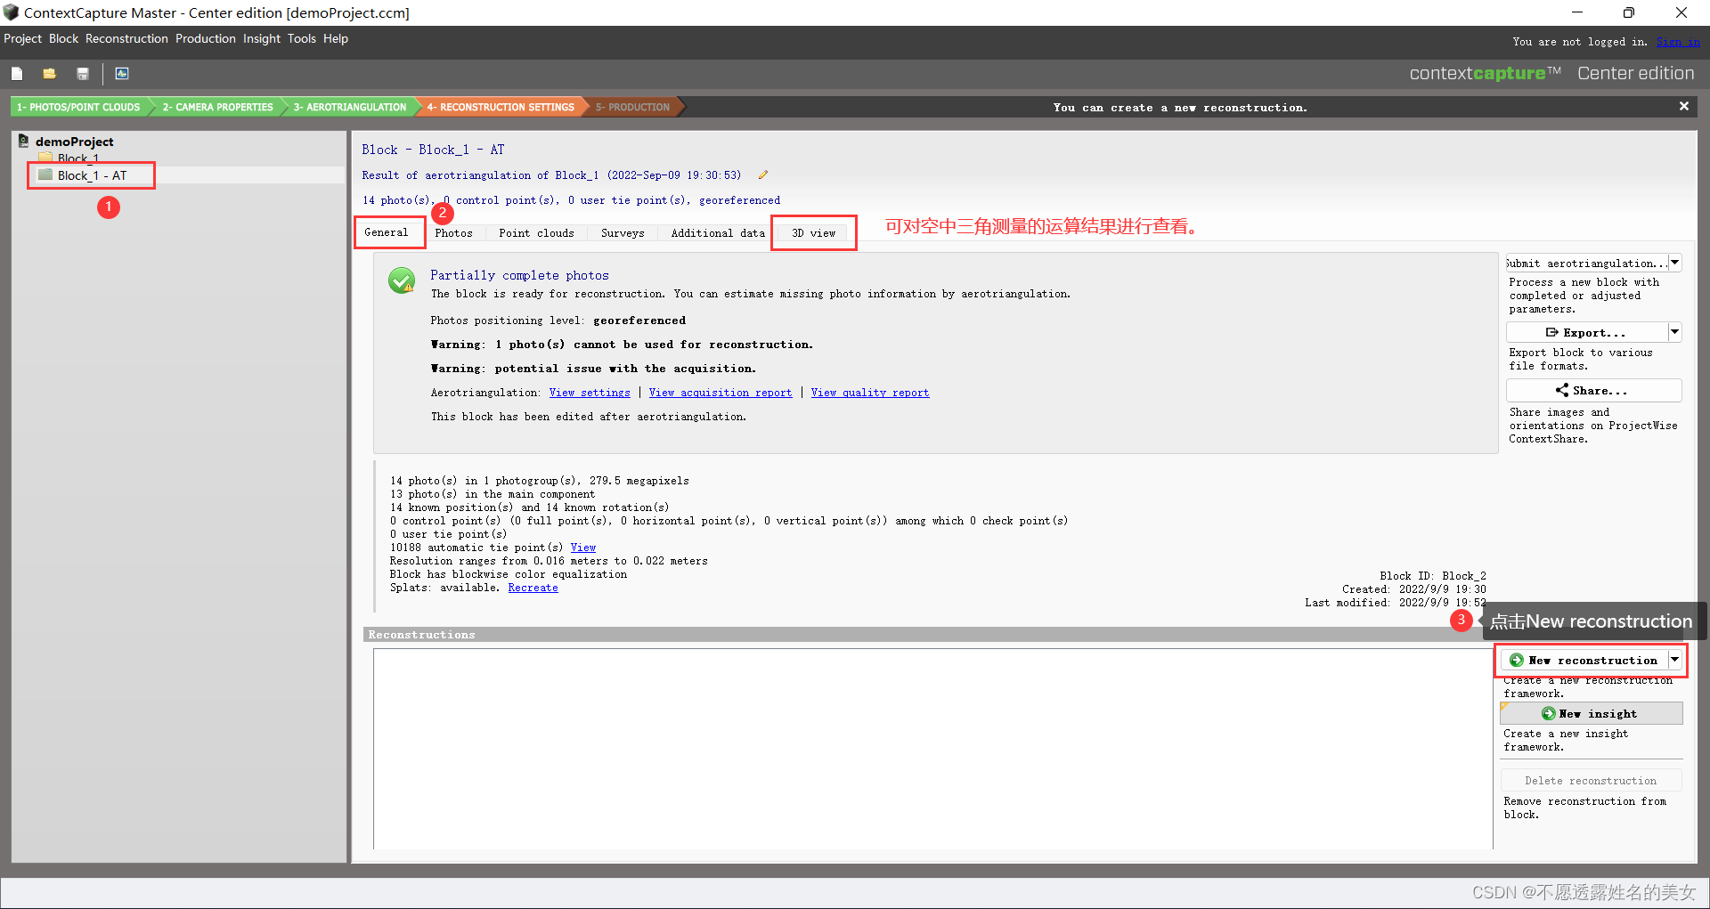Viewport: 1710px width, 909px height.
Task: Switch to the 3D view tab
Action: [814, 233]
